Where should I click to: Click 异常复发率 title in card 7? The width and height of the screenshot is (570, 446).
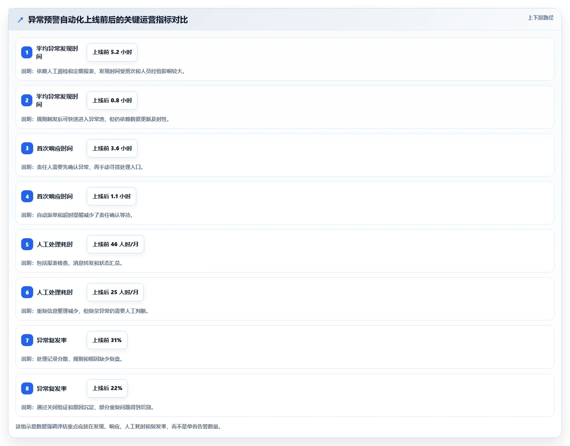coord(52,340)
